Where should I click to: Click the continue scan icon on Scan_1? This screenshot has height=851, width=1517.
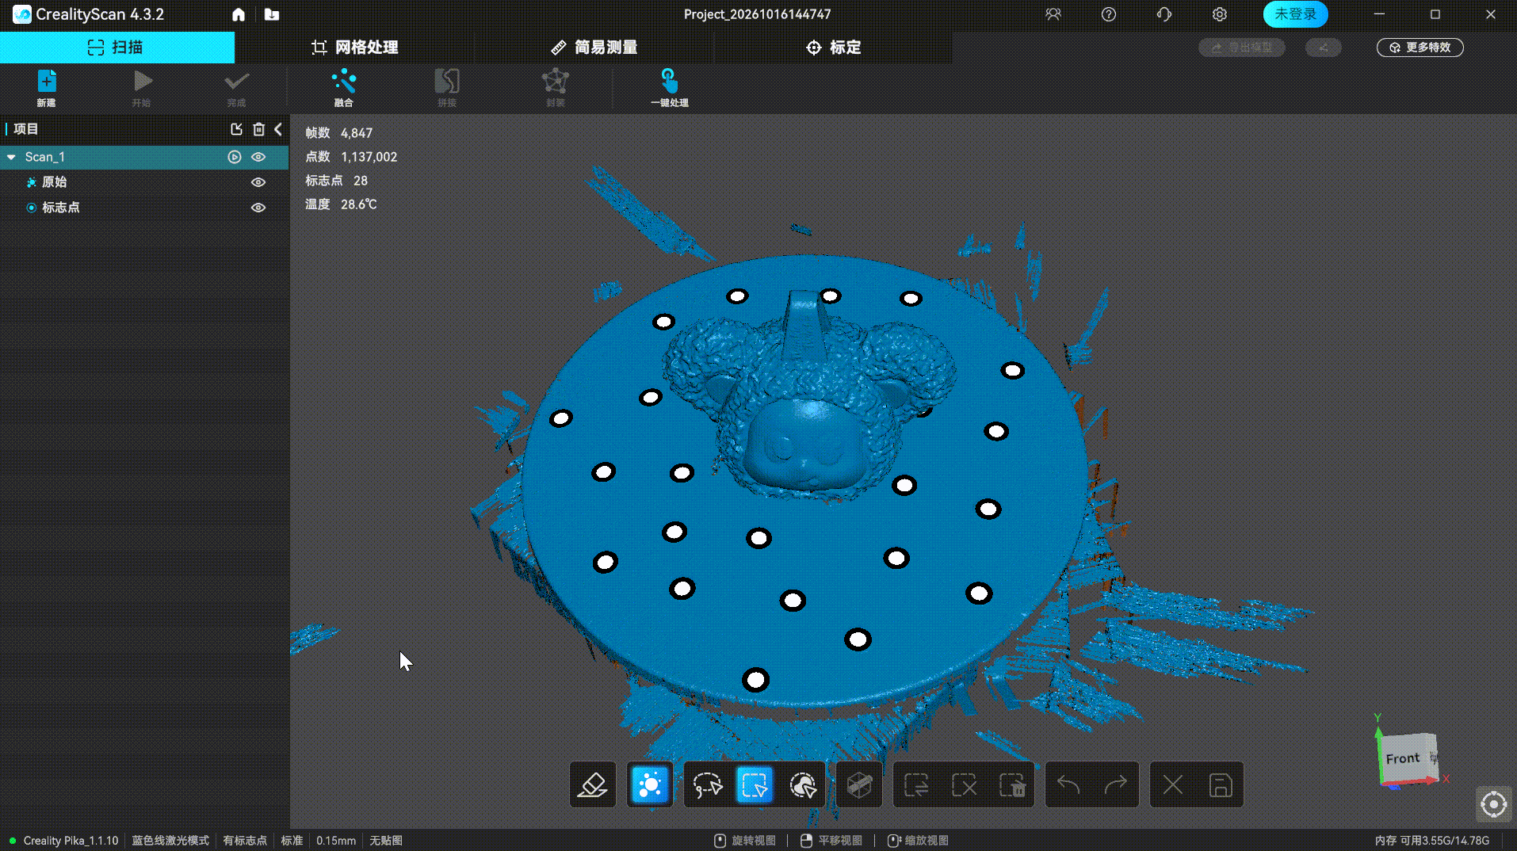(x=235, y=157)
